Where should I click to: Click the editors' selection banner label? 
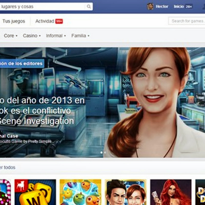(22, 64)
